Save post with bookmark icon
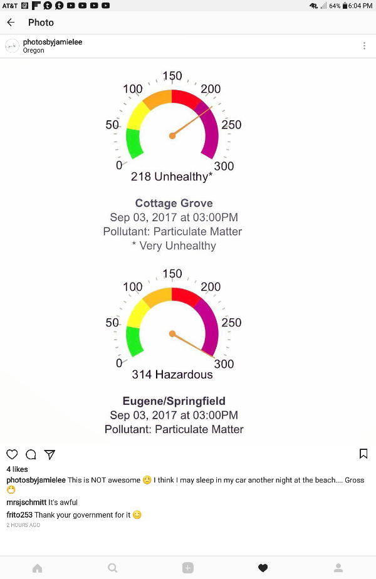The width and height of the screenshot is (376, 579). [x=363, y=454]
